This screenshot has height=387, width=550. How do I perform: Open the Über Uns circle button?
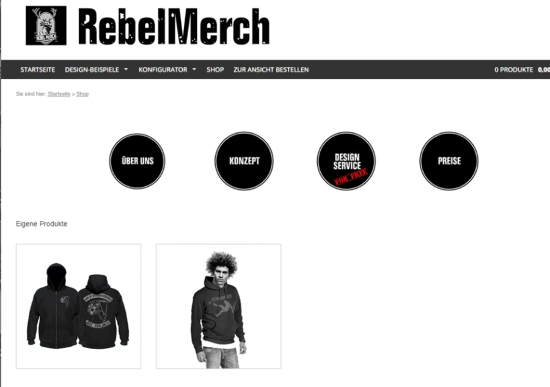137,161
